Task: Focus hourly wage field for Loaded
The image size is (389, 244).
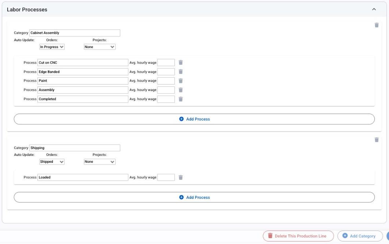Action: click(166, 177)
